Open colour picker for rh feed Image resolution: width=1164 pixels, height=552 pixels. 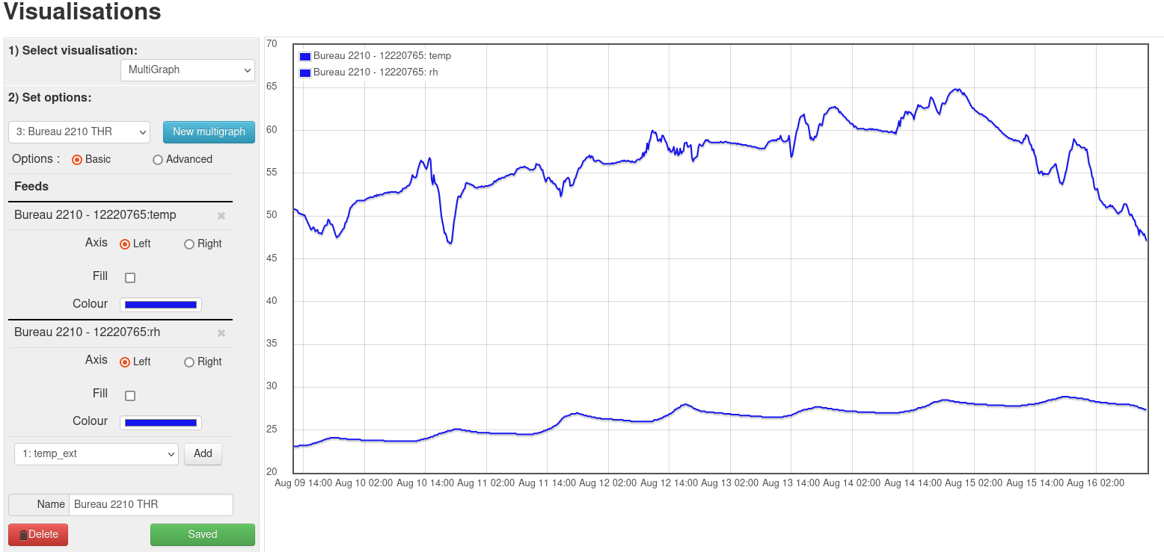(x=161, y=423)
